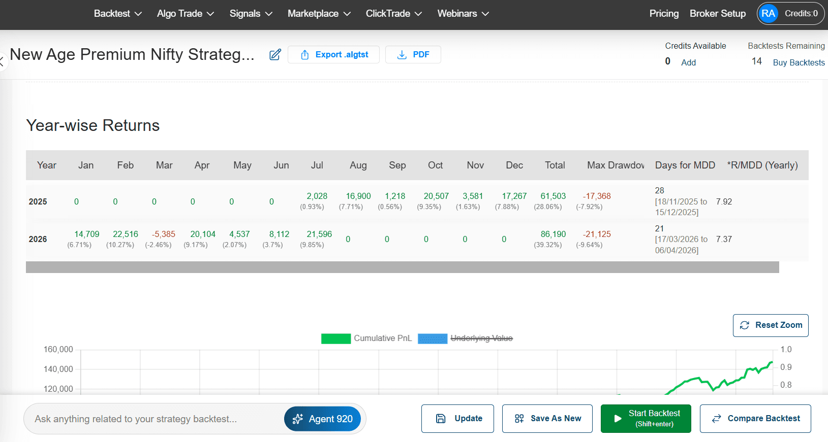Click Reset Zoom on the chart

pyautogui.click(x=771, y=325)
